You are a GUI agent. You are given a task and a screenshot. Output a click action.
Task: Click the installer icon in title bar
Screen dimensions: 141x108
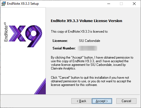(3, 4)
